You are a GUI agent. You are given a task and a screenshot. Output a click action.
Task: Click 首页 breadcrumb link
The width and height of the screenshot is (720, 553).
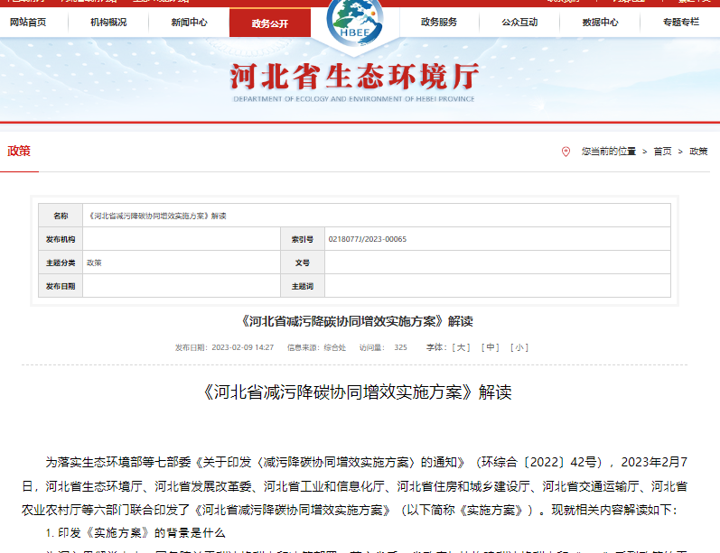pyautogui.click(x=662, y=152)
